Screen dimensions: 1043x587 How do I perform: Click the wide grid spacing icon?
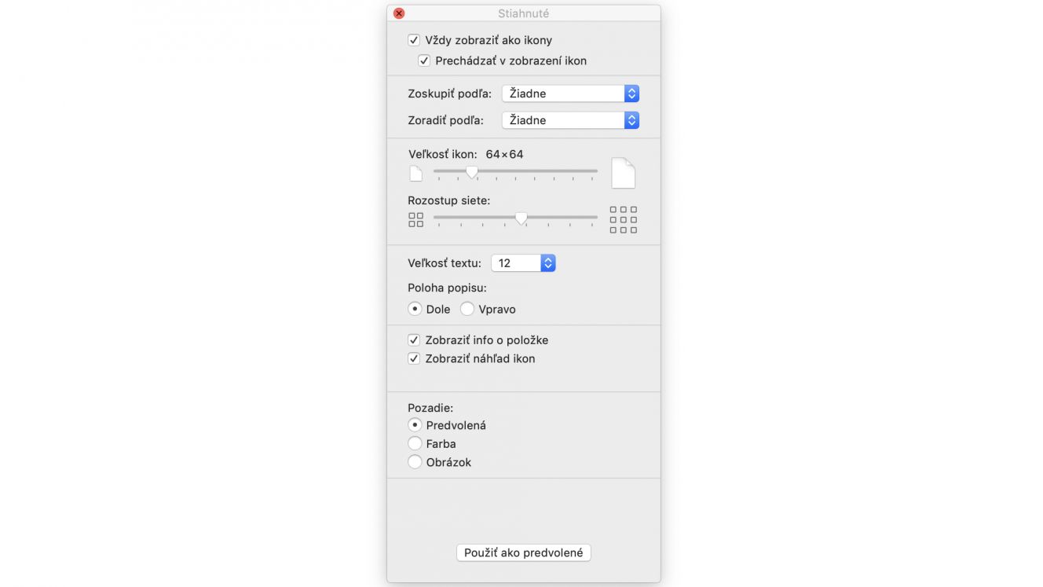click(x=624, y=220)
